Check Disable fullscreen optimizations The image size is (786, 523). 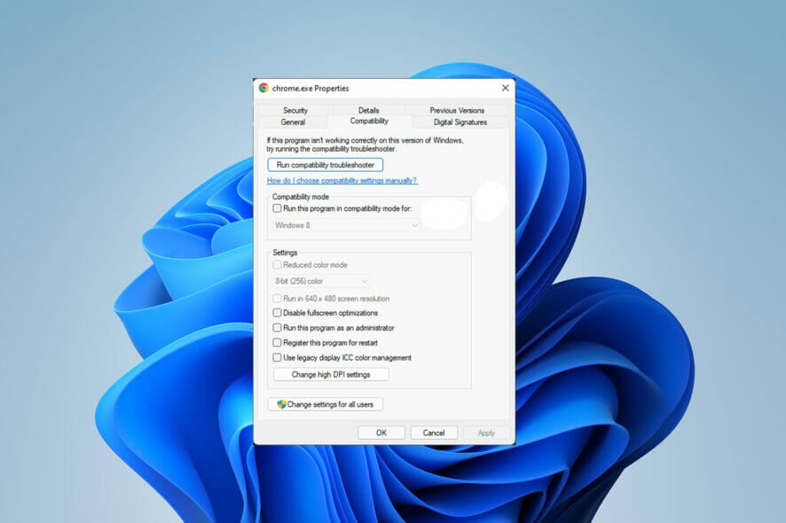(279, 313)
